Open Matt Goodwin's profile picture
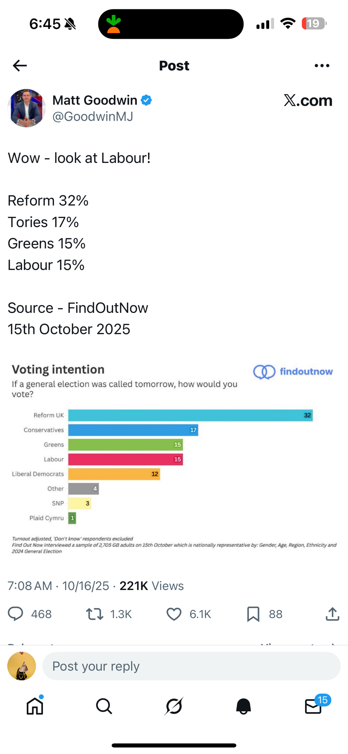The width and height of the screenshot is (348, 754). tap(26, 108)
